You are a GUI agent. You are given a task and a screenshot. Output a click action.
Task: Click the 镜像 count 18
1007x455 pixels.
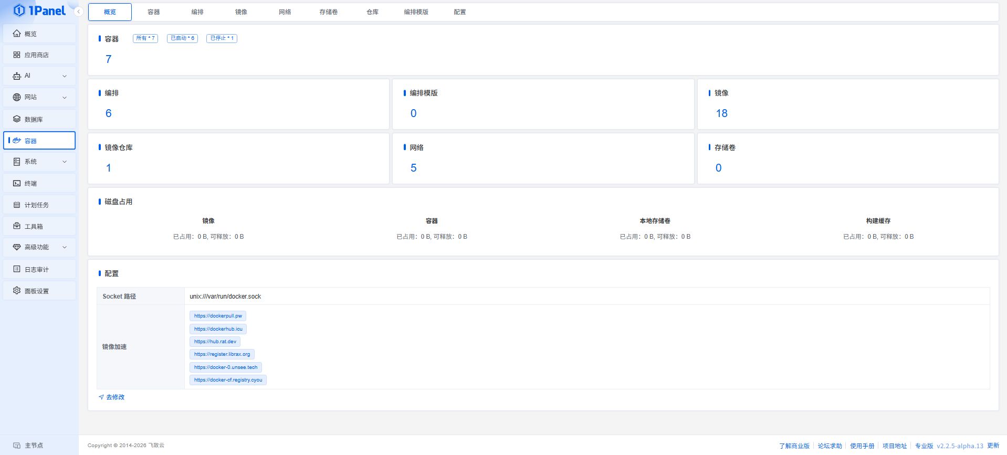tap(722, 113)
